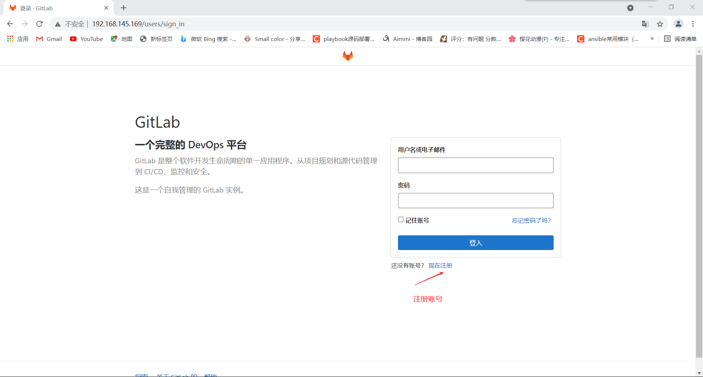
Task: Bookmark this page with the star icon
Action: (x=660, y=24)
